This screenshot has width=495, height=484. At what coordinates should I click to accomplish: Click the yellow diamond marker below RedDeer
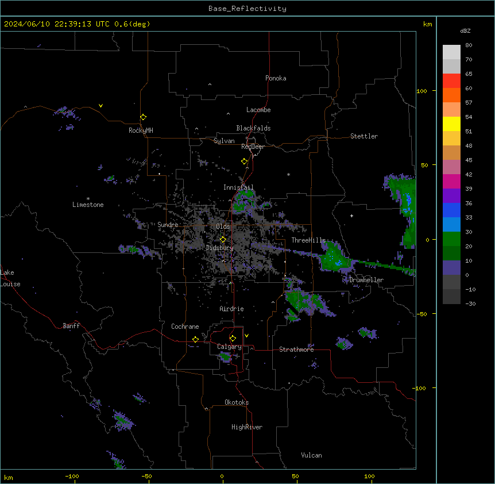[x=245, y=162]
